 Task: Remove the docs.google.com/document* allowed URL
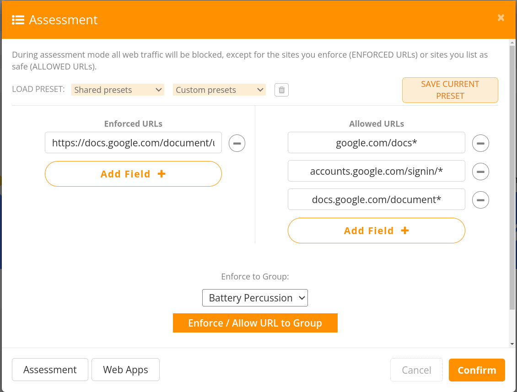coord(480,200)
